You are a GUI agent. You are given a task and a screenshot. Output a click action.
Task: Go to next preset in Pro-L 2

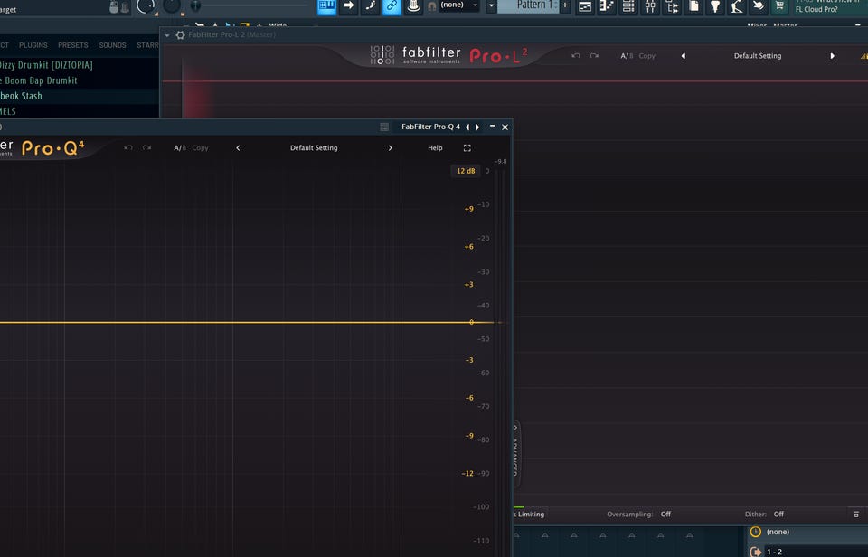point(832,56)
